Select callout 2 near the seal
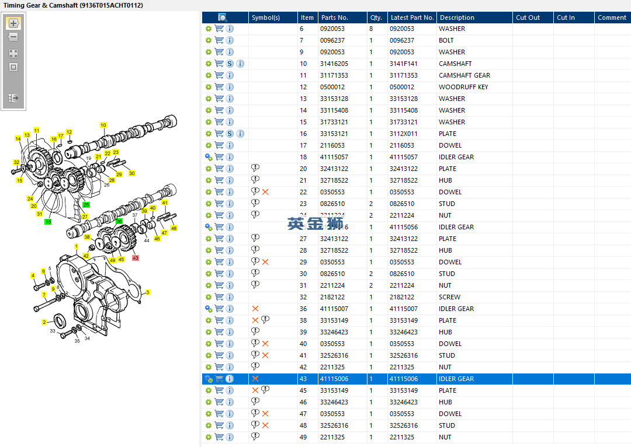Image resolution: width=631 pixels, height=447 pixels. [44, 322]
